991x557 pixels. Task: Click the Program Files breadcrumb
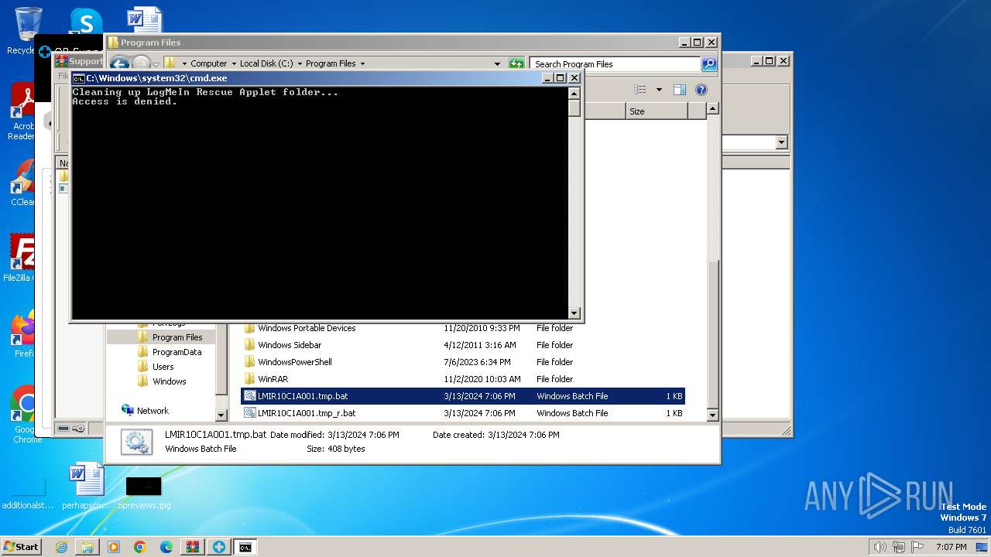(x=331, y=63)
